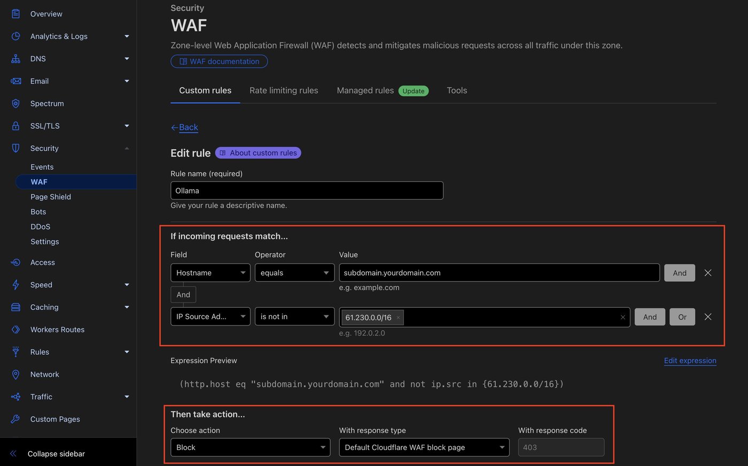Click the Workers Routes diamond icon
Image resolution: width=748 pixels, height=466 pixels.
pyautogui.click(x=15, y=330)
